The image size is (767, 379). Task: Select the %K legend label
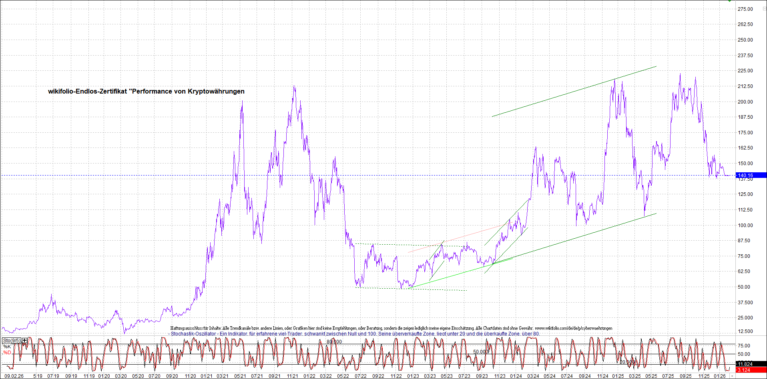coord(7,347)
